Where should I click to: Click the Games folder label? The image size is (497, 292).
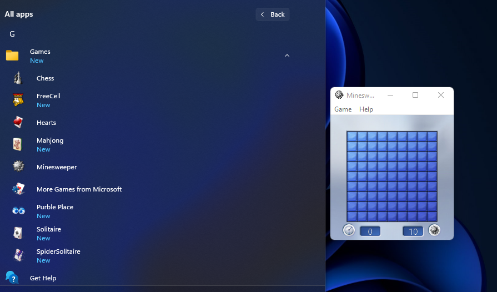tap(40, 52)
